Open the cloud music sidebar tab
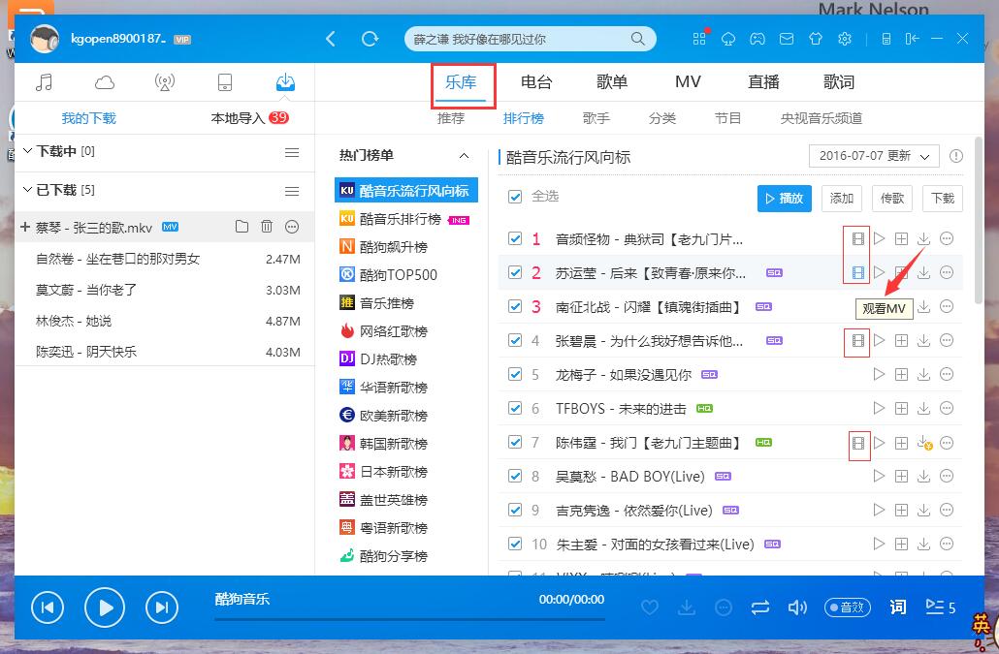The image size is (999, 654). [x=105, y=82]
